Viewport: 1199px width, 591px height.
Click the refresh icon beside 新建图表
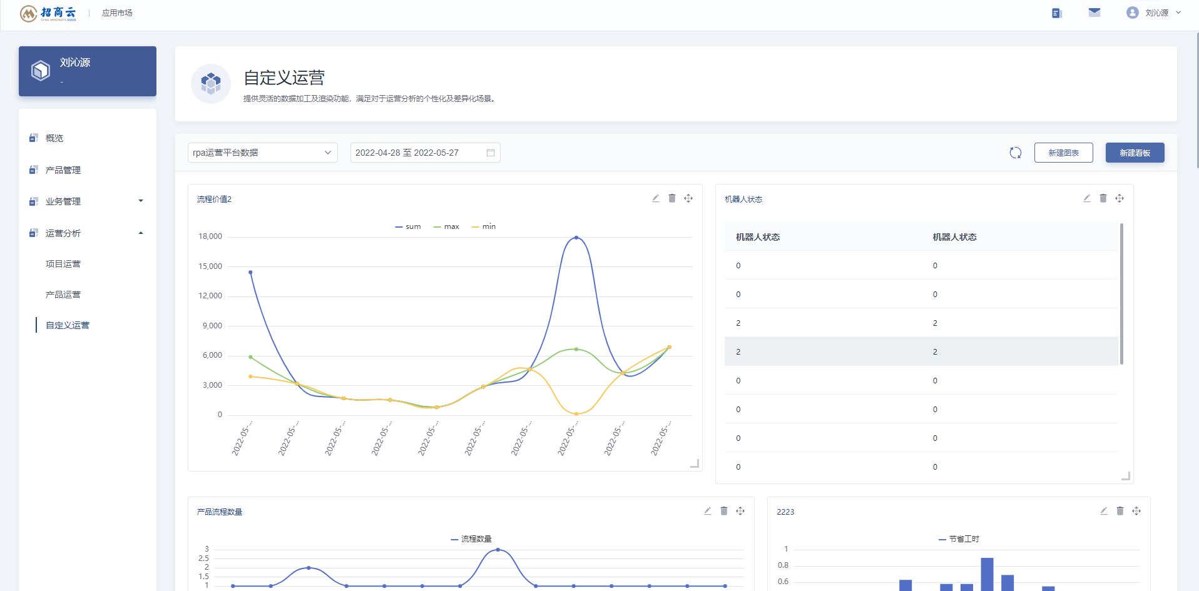(1015, 153)
